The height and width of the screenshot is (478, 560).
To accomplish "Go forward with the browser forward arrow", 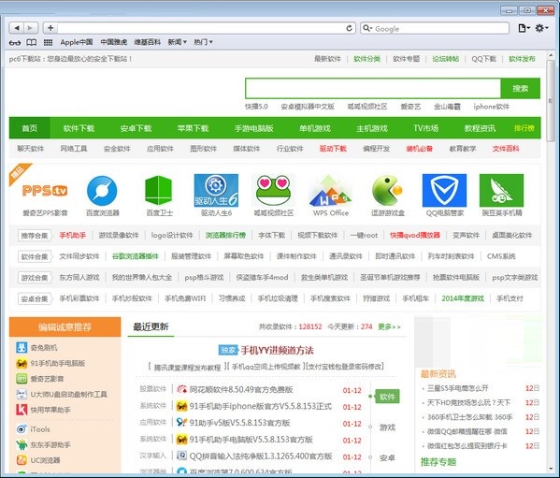I will point(31,28).
